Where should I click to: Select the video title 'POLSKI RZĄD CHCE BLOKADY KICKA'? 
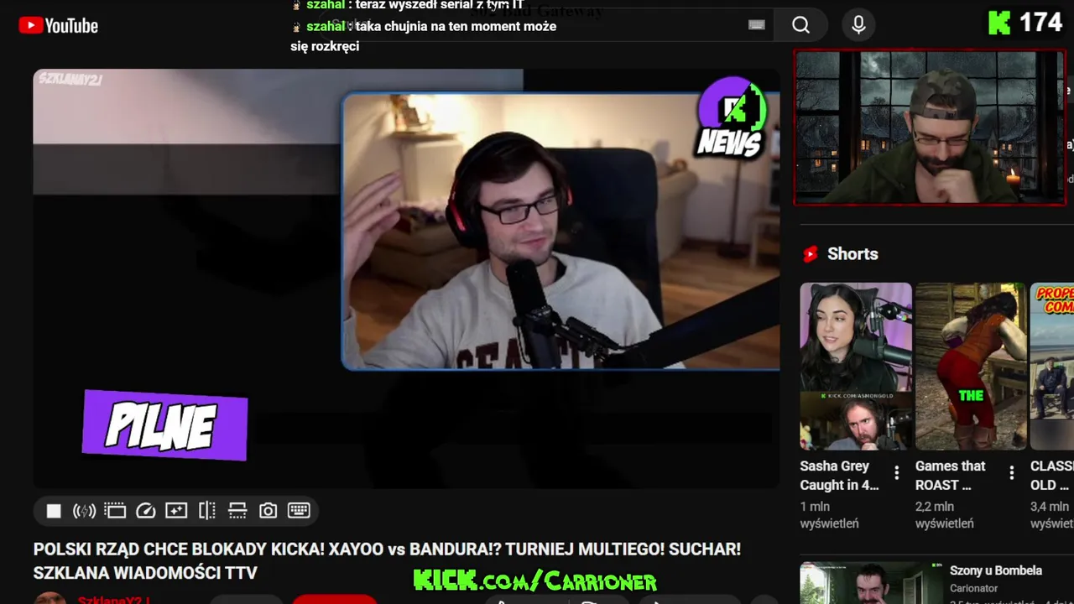pos(387,561)
